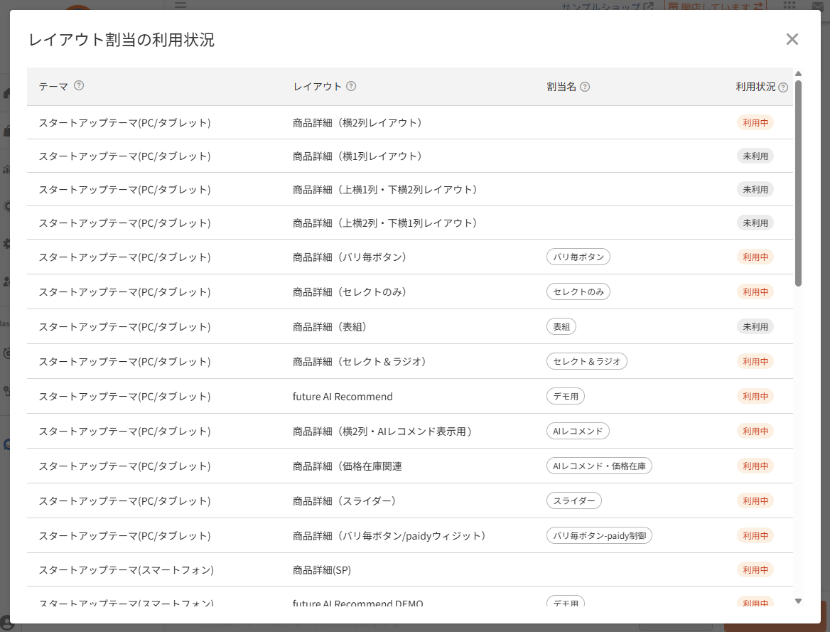The width and height of the screenshot is (830, 632).
Task: Click 未利用 badge for 横1列レイアウト row
Action: [x=755, y=156]
